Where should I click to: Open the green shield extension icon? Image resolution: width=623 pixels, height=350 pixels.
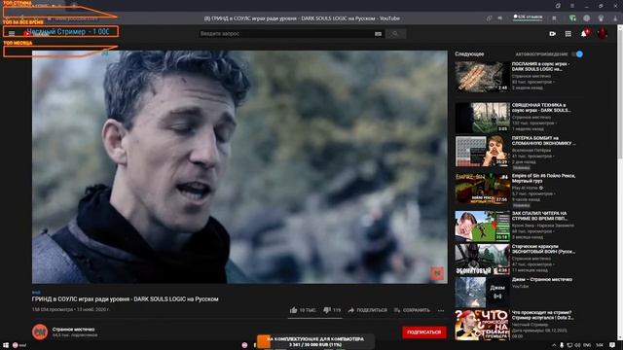572,17
